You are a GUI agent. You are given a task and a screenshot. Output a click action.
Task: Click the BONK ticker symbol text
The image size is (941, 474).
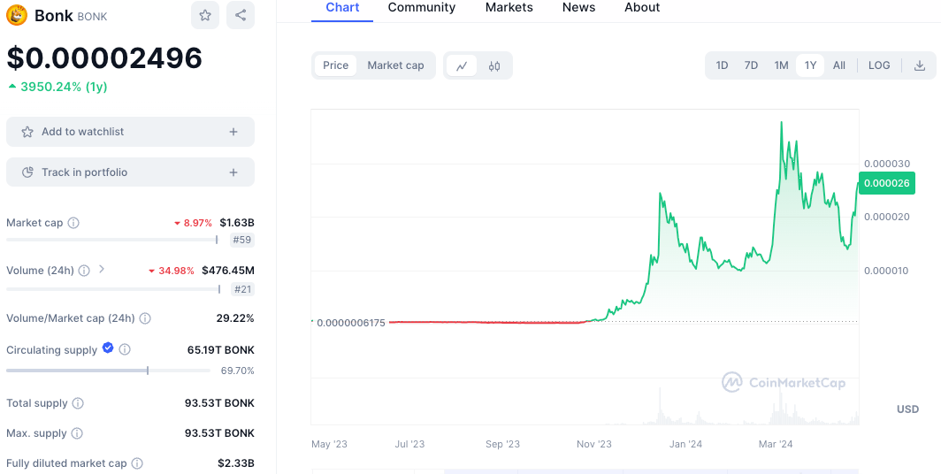92,17
